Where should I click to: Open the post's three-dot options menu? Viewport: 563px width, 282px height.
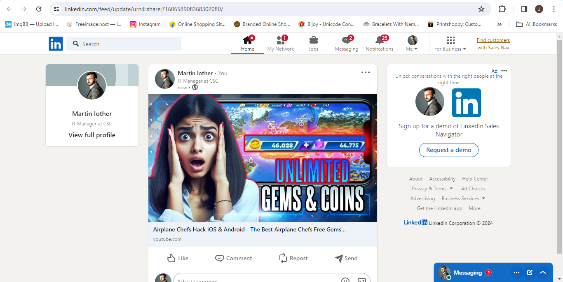click(x=366, y=72)
